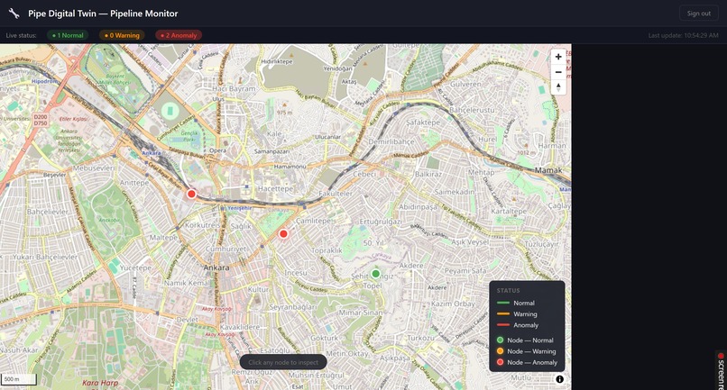Click the Anıttepe map label

coord(134,183)
